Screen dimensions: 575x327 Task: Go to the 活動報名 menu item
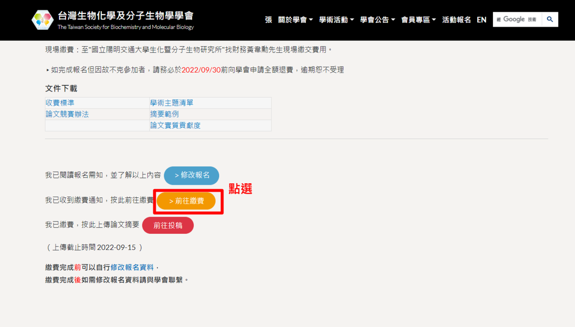pyautogui.click(x=456, y=20)
